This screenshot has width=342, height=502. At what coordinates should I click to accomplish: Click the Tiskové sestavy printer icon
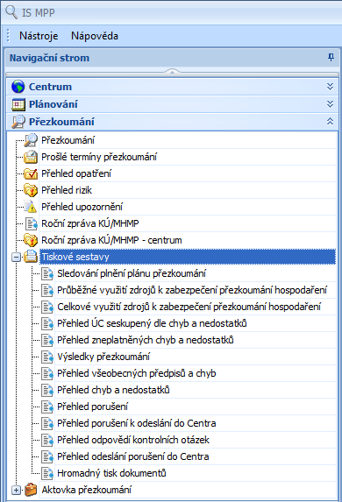click(x=31, y=257)
